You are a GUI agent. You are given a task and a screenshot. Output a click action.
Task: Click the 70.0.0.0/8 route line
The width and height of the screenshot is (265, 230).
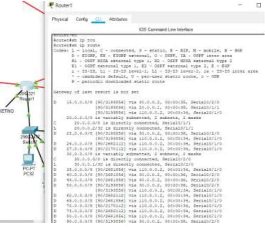tap(137, 206)
